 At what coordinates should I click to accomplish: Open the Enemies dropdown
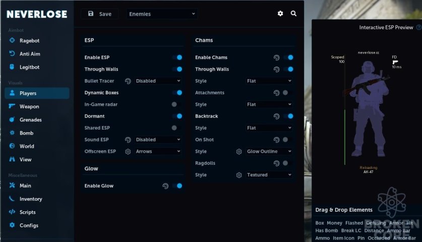(162, 14)
